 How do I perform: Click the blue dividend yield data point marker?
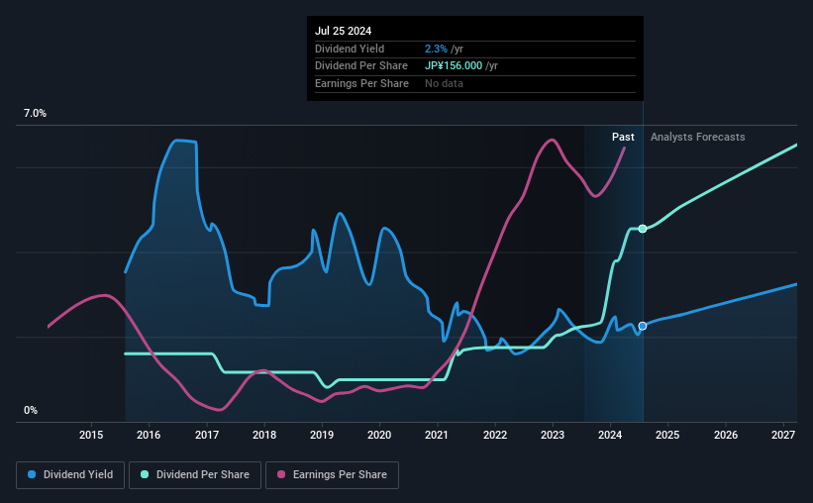click(x=643, y=326)
